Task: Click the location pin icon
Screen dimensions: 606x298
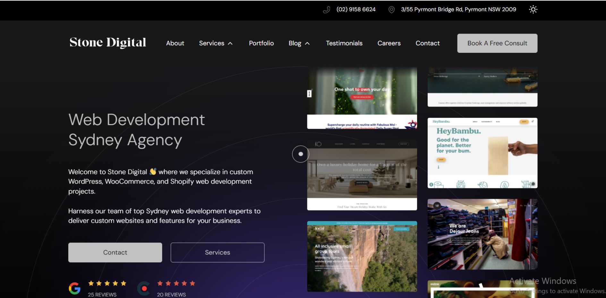Action: click(x=391, y=10)
